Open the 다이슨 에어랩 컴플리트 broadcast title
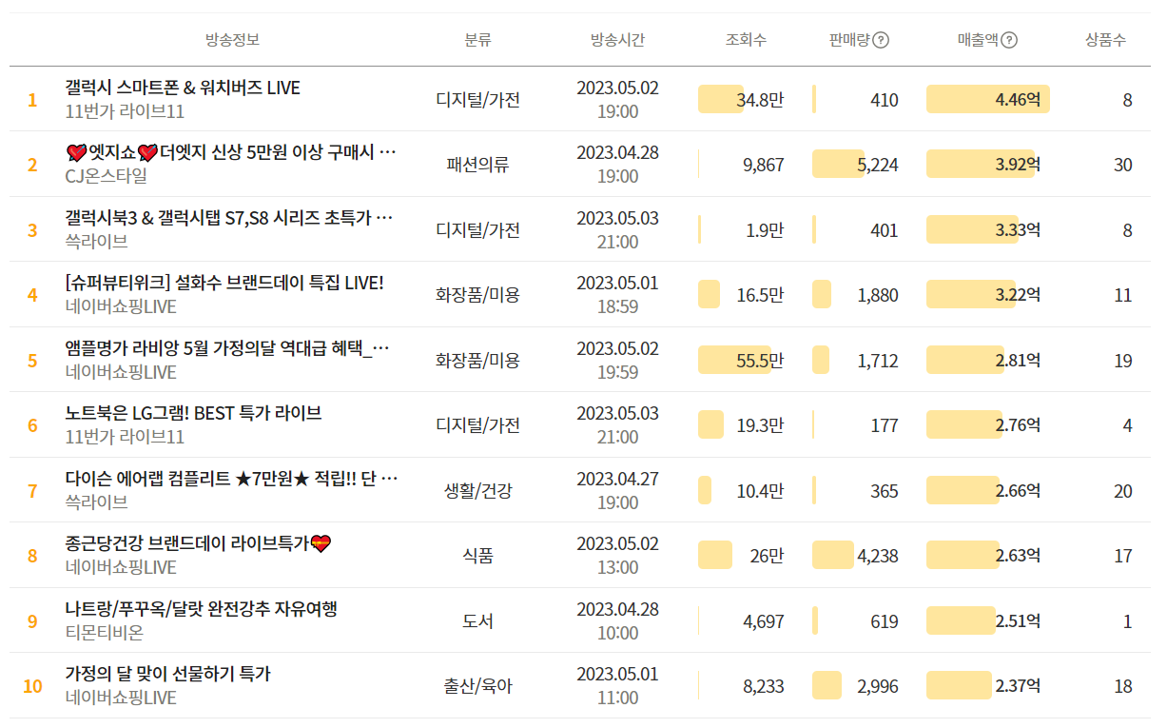 pos(232,479)
